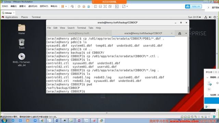This screenshot has height=123, width=219.
Task: Click the terminal window vertical scrollbar
Action: (188, 90)
